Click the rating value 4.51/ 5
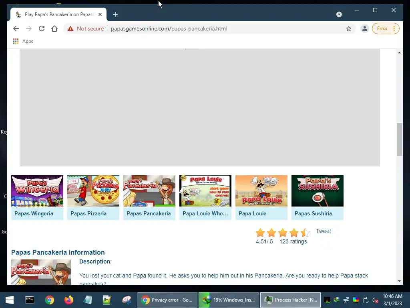The image size is (410, 308). pyautogui.click(x=264, y=241)
